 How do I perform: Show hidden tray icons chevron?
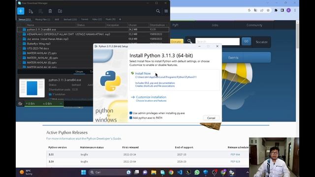[247, 172]
